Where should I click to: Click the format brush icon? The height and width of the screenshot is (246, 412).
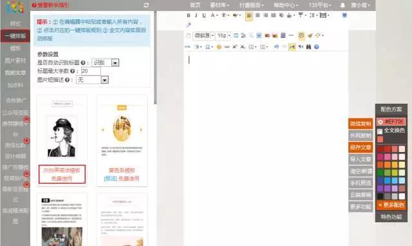click(x=310, y=35)
